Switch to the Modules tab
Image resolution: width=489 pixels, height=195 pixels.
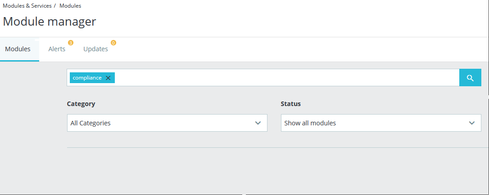pyautogui.click(x=18, y=49)
